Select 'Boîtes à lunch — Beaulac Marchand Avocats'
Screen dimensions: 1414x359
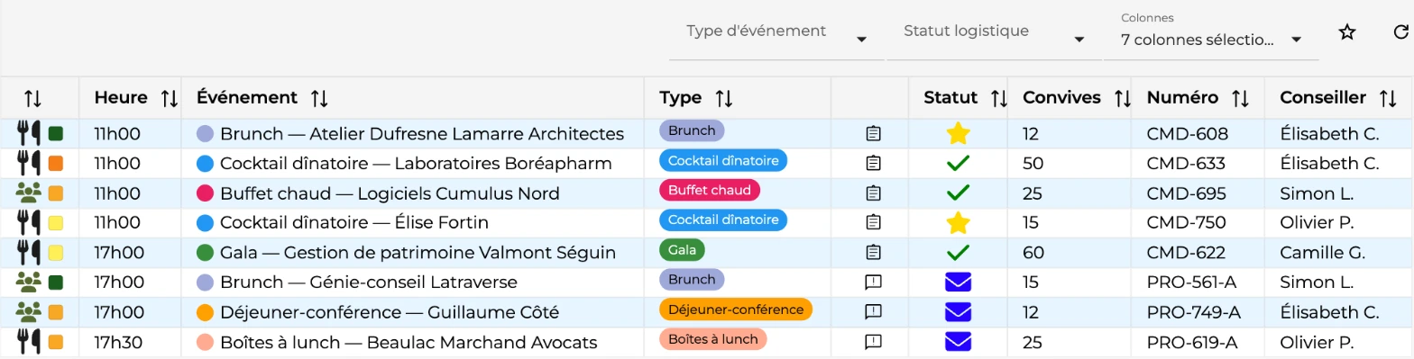click(409, 342)
